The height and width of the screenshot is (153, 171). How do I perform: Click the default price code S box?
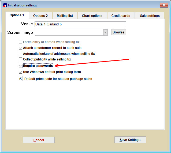click(20, 79)
